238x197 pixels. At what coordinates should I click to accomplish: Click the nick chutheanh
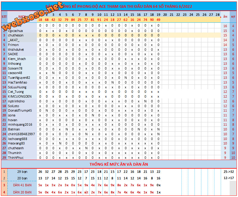(16, 148)
